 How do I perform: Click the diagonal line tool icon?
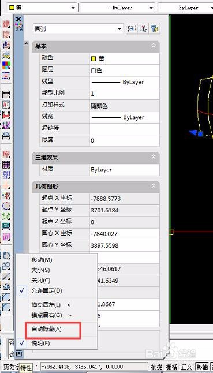coord(6,276)
